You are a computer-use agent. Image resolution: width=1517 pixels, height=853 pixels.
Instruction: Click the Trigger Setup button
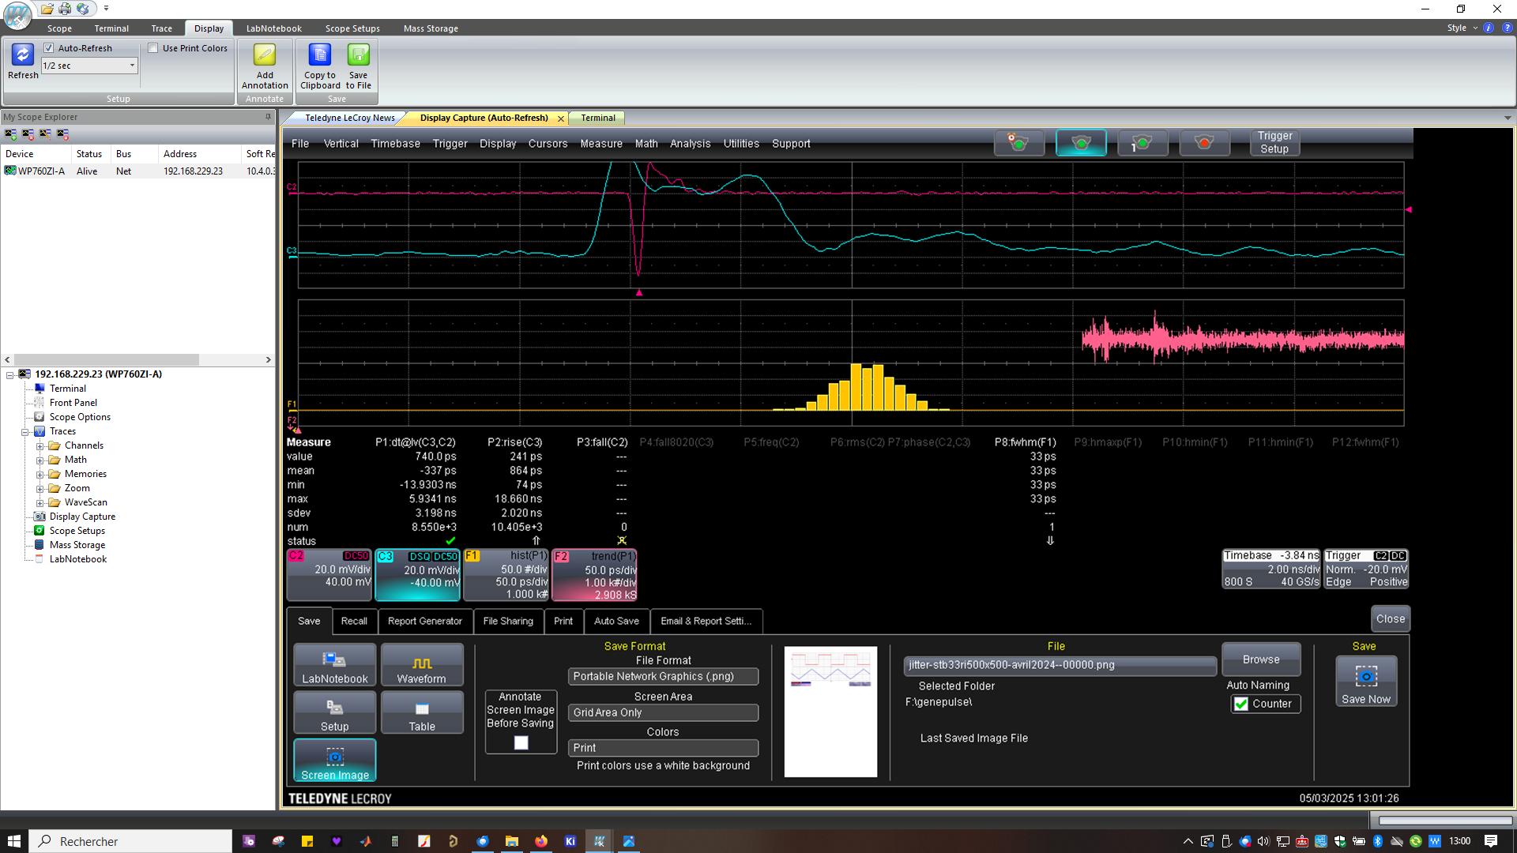tap(1274, 142)
